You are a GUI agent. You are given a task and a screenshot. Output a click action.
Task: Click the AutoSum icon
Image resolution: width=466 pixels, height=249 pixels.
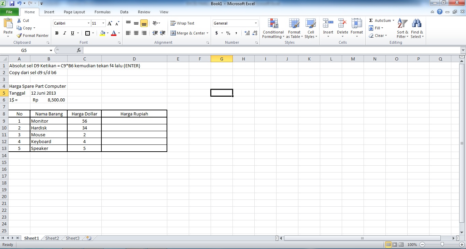tap(380, 20)
